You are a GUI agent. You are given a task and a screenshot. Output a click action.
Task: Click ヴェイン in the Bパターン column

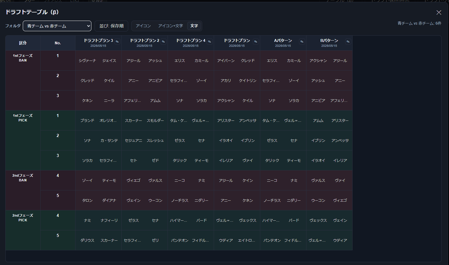[340, 220]
